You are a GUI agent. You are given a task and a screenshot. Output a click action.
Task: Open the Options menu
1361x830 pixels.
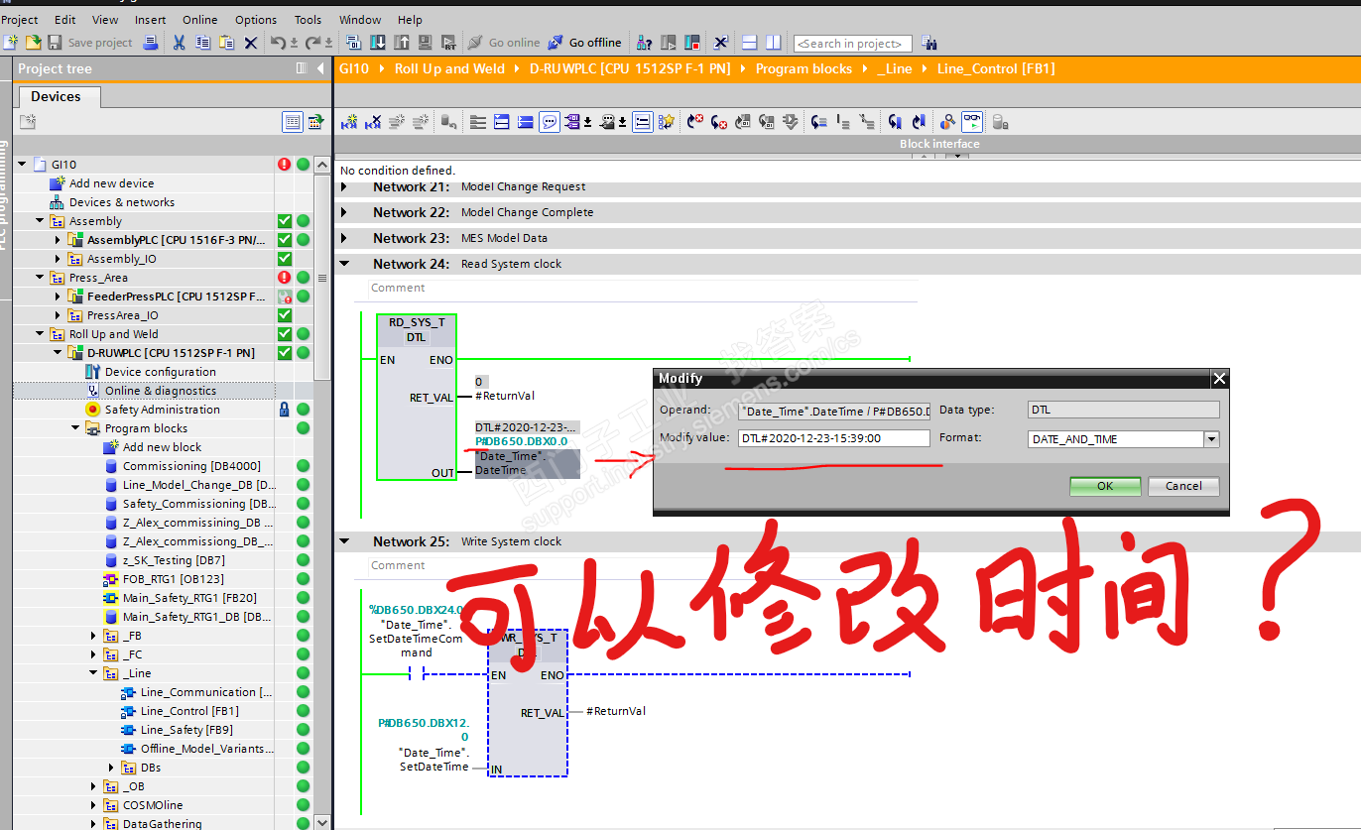coord(256,20)
